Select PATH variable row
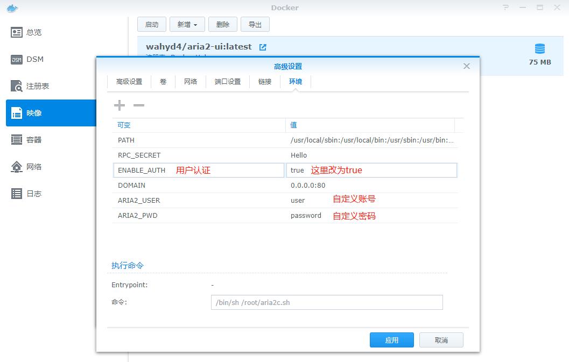The height and width of the screenshot is (362, 569). 285,140
